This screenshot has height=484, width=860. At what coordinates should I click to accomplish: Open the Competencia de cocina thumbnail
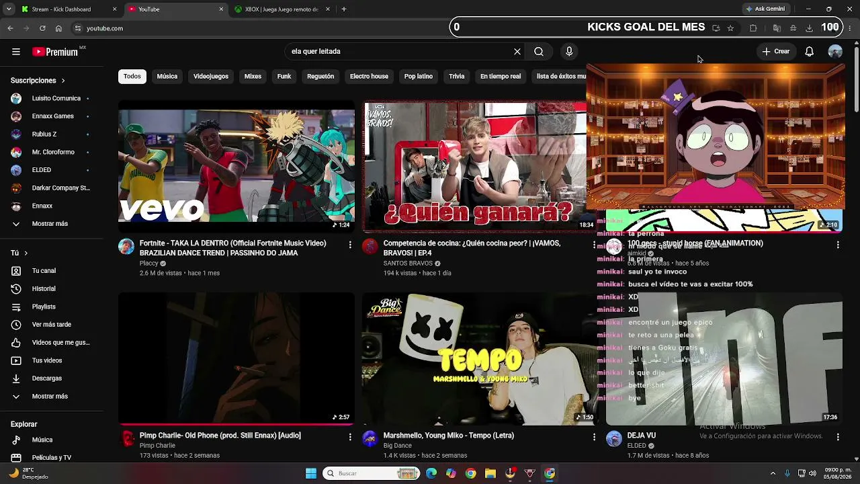pyautogui.click(x=475, y=166)
